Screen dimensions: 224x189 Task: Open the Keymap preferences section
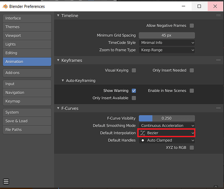point(27,101)
